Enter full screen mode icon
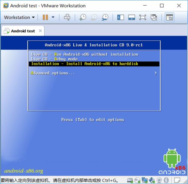This screenshot has width=188, height=184. pyautogui.click(x=143, y=17)
